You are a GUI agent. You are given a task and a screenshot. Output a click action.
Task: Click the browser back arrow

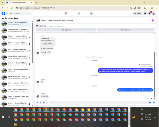(x=3, y=8)
